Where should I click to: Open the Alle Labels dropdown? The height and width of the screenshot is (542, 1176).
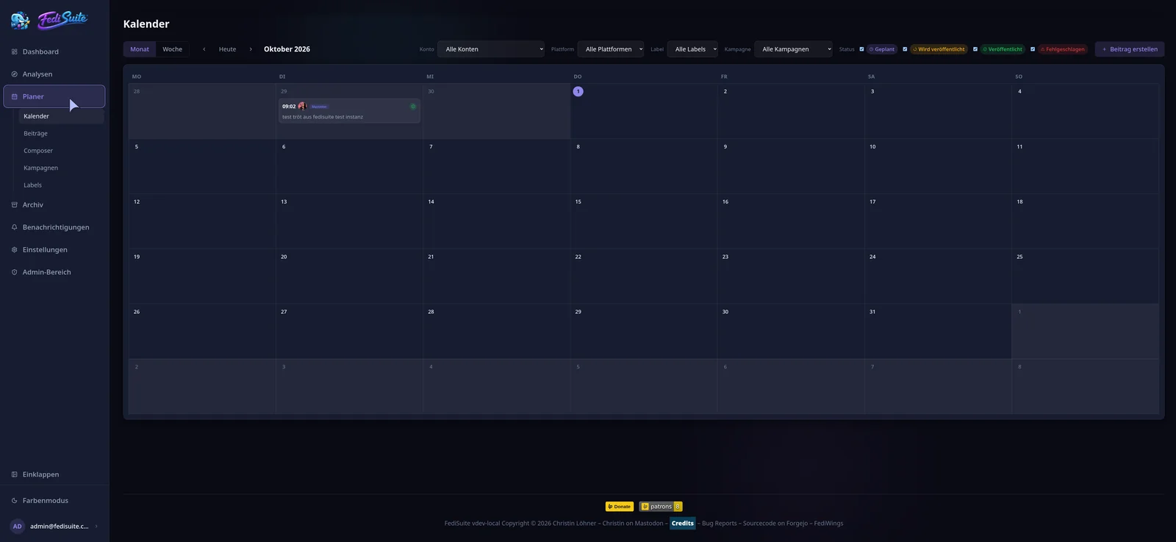coord(692,49)
